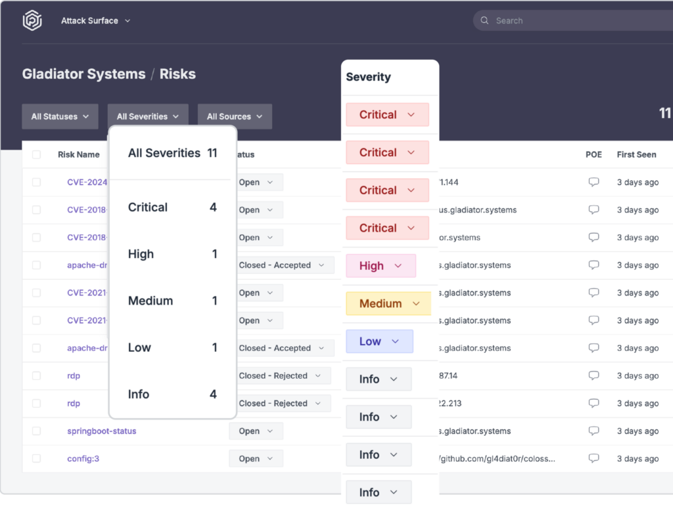The width and height of the screenshot is (673, 512).
Task: Open the All Sources filter dropdown
Action: point(235,116)
